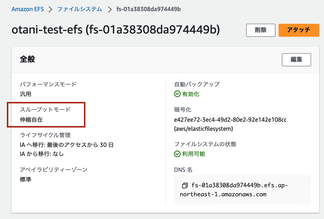This screenshot has height=219, width=324.
Task: Click the 暗号化 label
Action: tap(183, 109)
